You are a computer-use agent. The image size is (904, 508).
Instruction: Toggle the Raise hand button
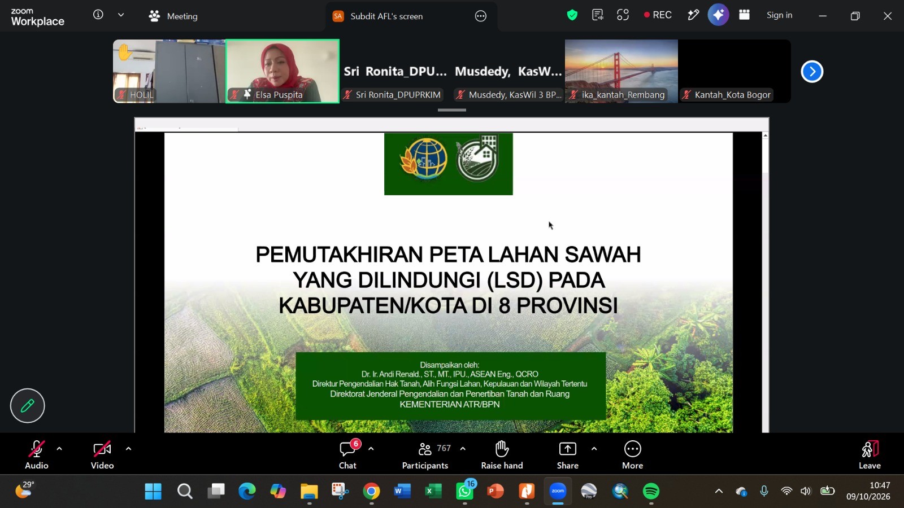click(x=502, y=455)
